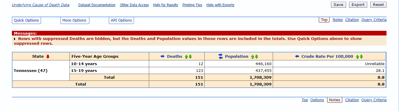Open the API Options panel

pyautogui.click(x=121, y=20)
